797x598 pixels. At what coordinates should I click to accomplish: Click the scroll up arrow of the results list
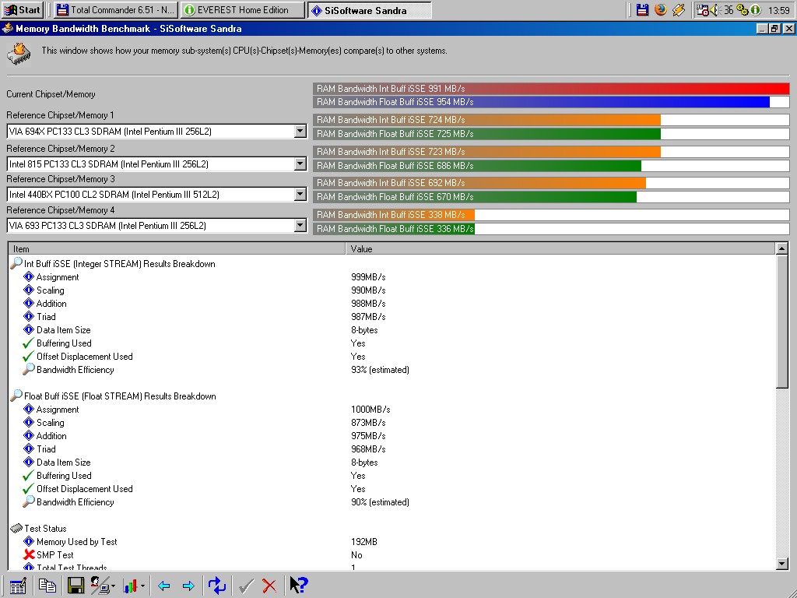[781, 248]
